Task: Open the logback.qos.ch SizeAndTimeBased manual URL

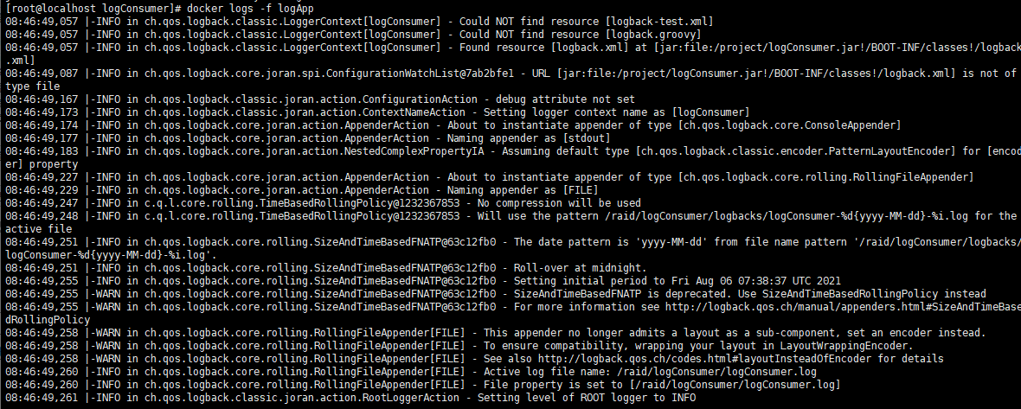Action: click(x=842, y=307)
